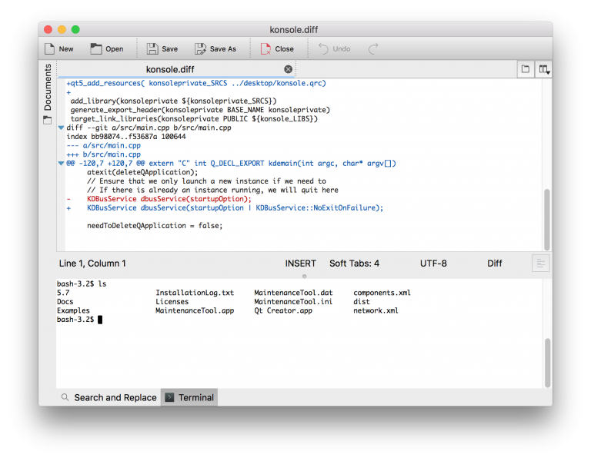Toggle the Terminal panel button
The width and height of the screenshot is (591, 461).
click(189, 397)
